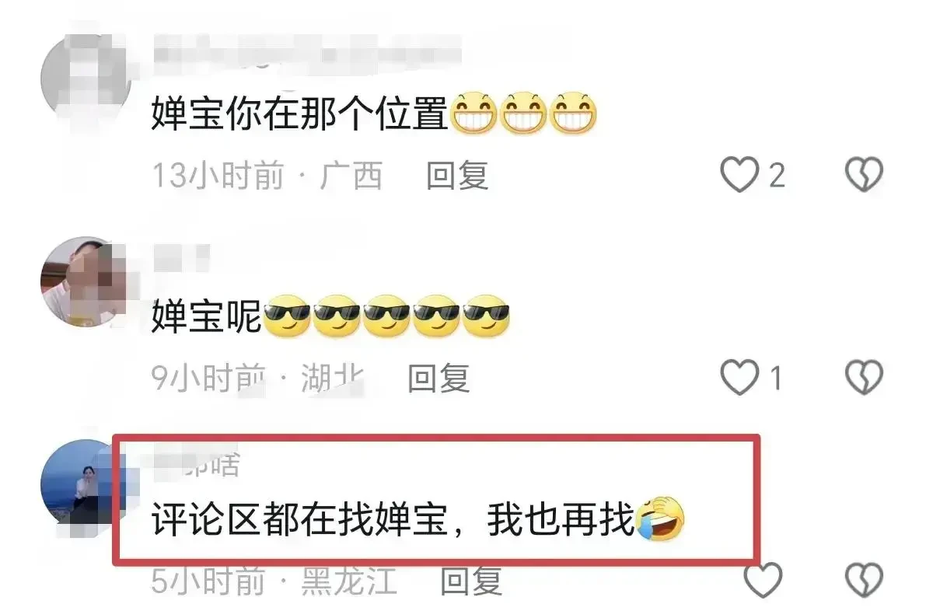Tap the broken heart on the "婵宝呢" comment
Image resolution: width=933 pixels, height=611 pixels.
point(864,378)
